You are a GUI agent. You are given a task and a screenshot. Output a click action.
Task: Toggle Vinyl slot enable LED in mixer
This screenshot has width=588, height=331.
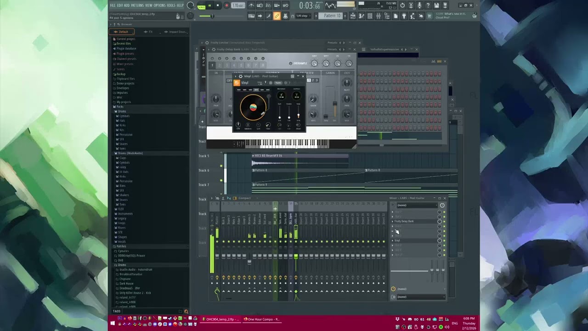[444, 240]
